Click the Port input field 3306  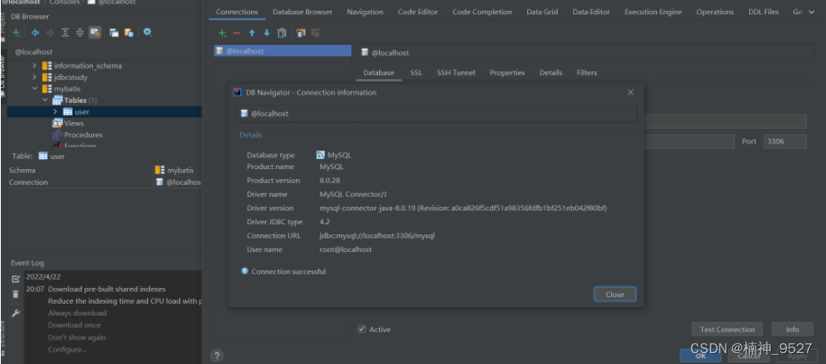click(785, 141)
